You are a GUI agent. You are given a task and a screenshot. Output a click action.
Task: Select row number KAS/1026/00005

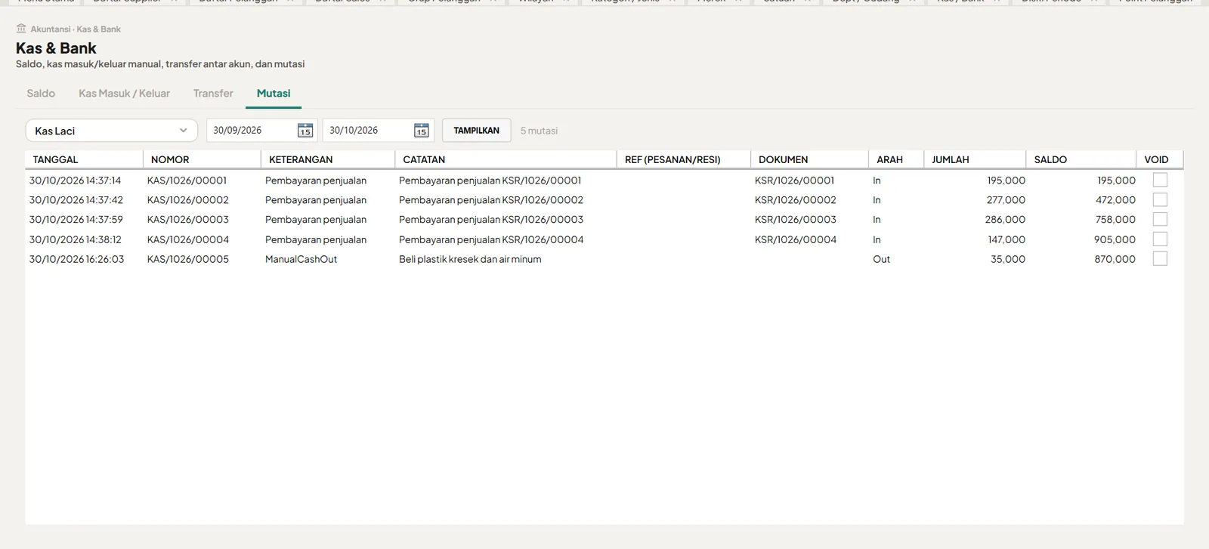pos(187,259)
